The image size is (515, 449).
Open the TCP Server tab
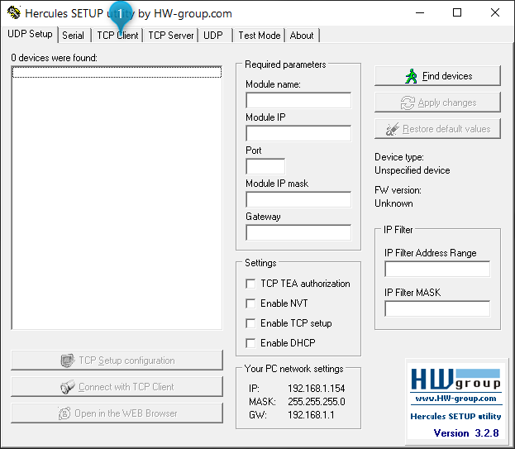point(171,36)
